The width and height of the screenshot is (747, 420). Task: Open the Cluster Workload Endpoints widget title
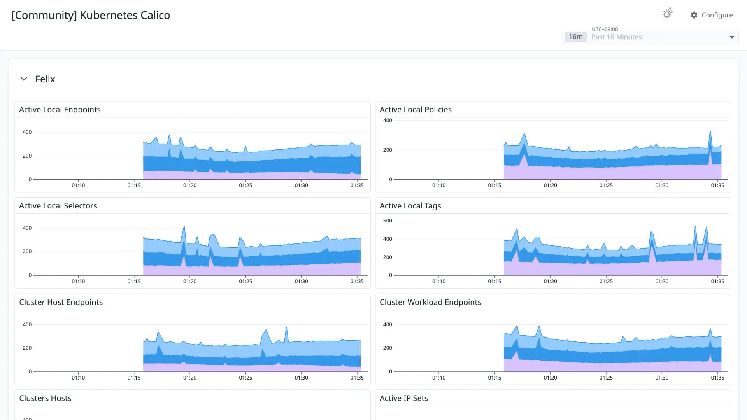pos(430,302)
